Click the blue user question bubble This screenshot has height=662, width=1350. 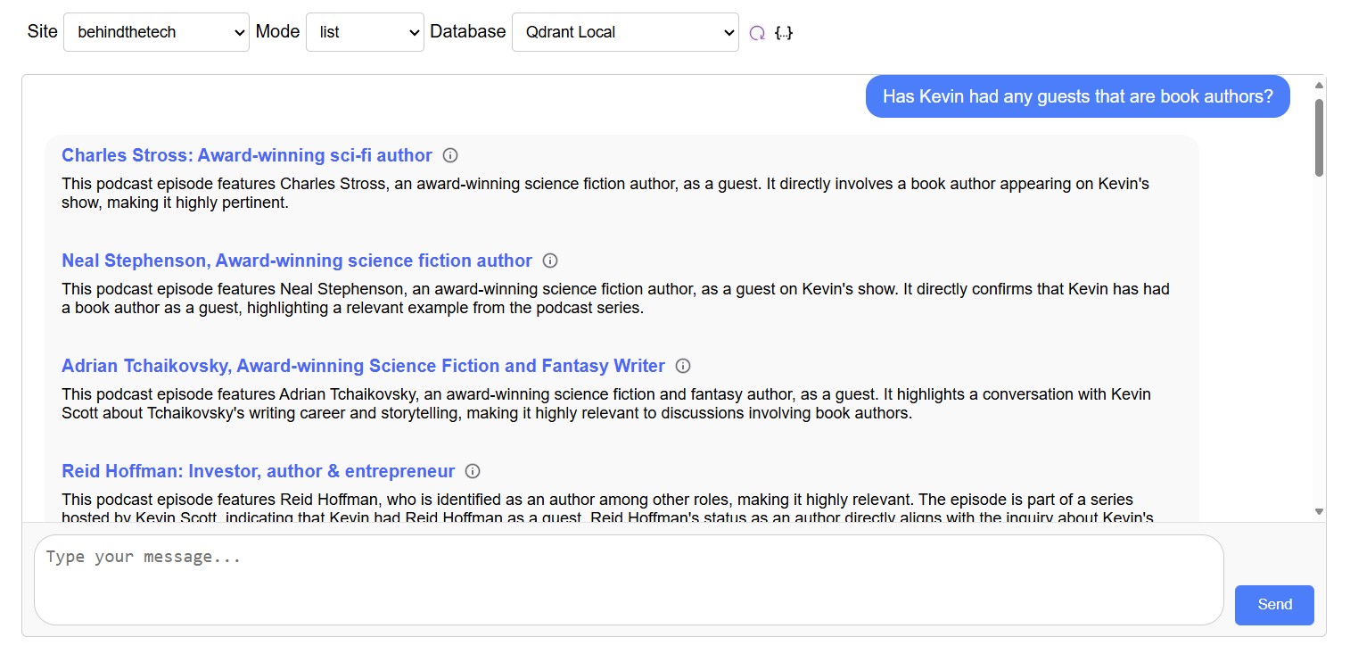click(x=1077, y=96)
